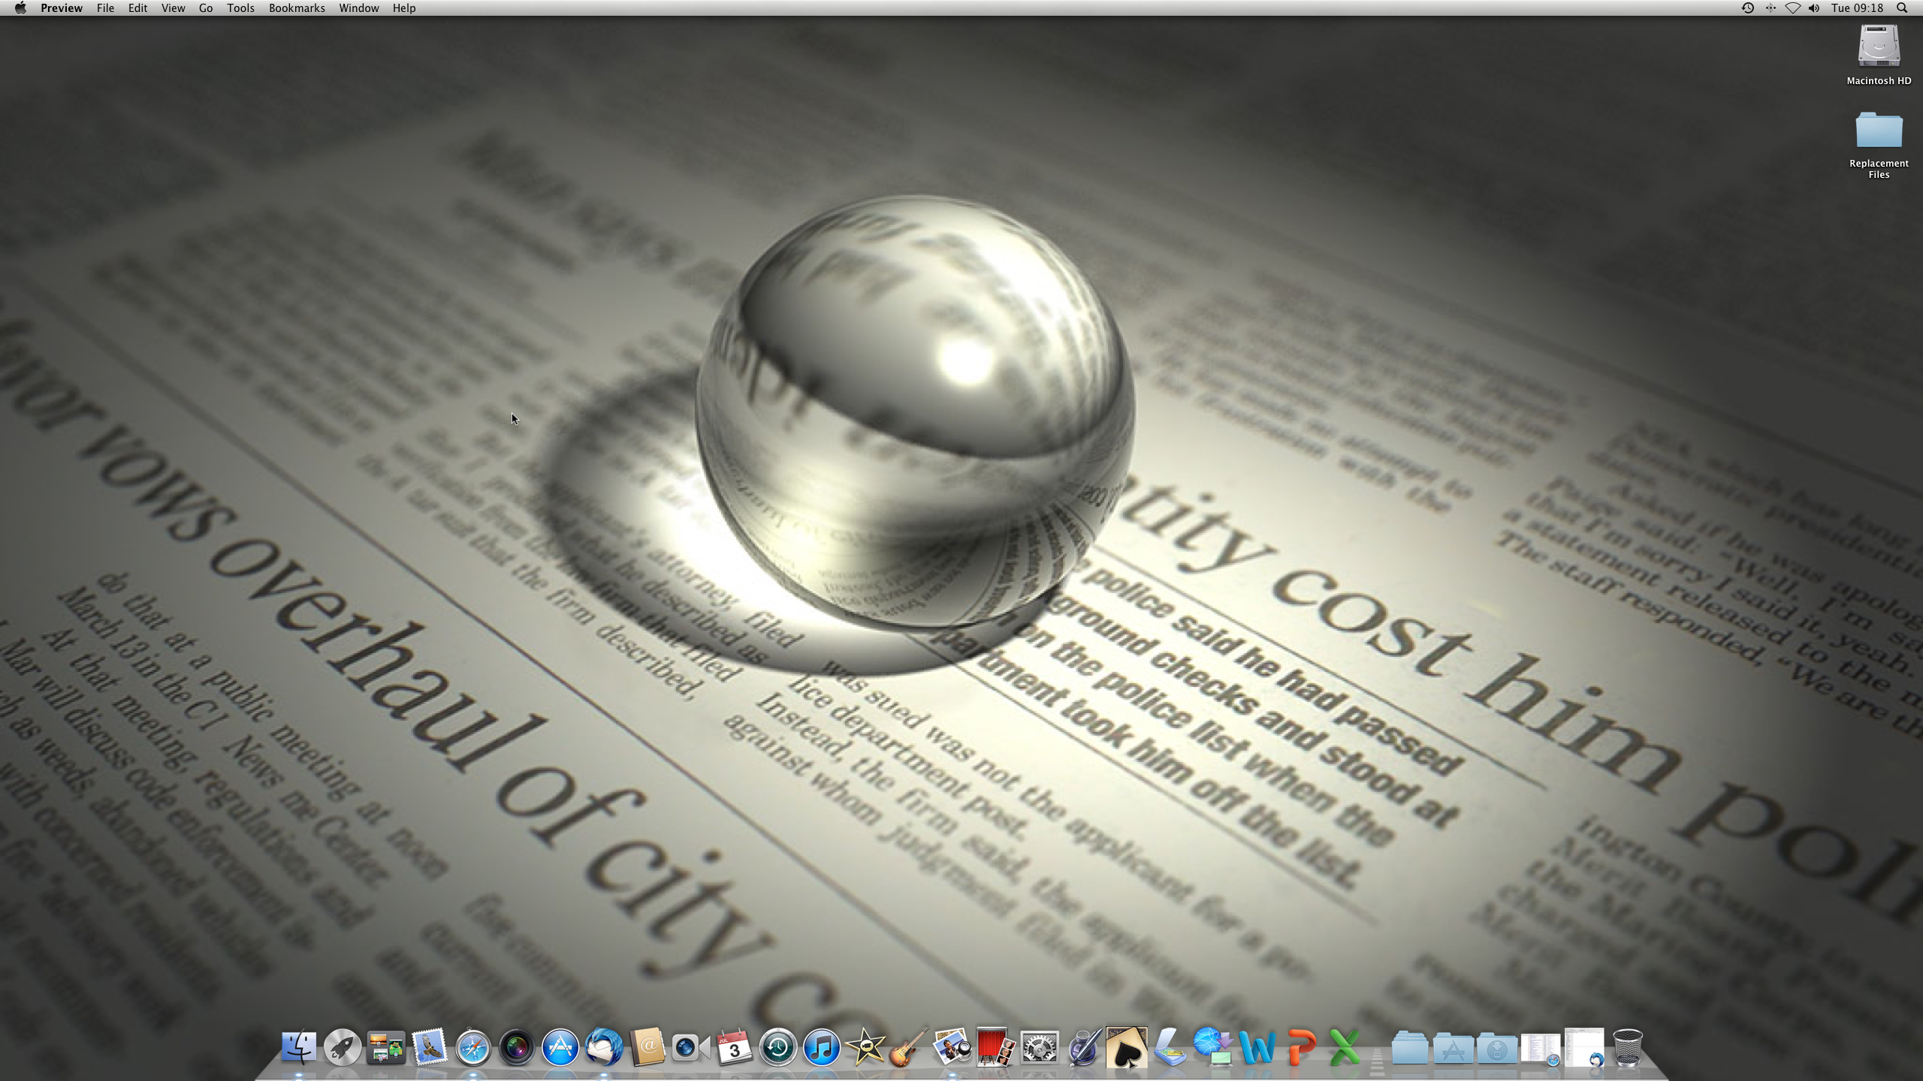Open the View menu
The width and height of the screenshot is (1923, 1081).
pyautogui.click(x=173, y=8)
